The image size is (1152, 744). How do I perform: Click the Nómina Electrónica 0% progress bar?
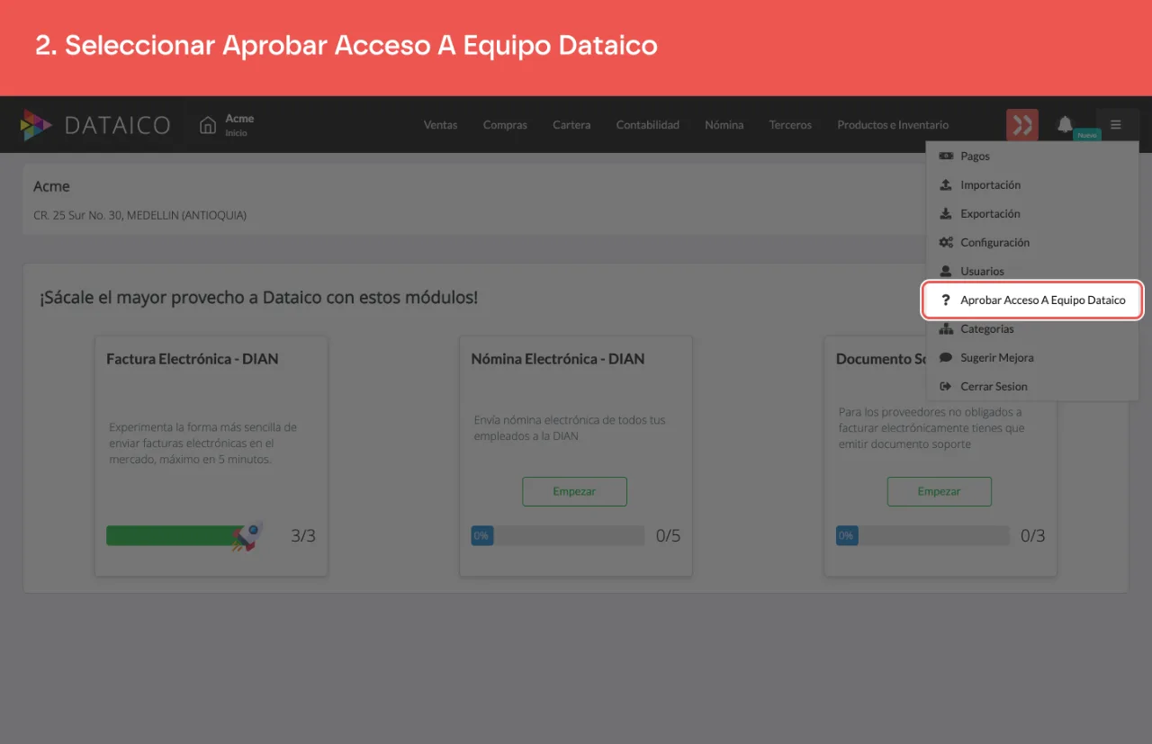click(557, 536)
